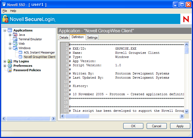Viewport: 193px width, 138px height.
Task: Select Windows in the tree
Action: (x=25, y=48)
